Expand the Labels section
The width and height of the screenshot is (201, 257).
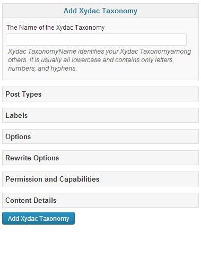click(100, 115)
